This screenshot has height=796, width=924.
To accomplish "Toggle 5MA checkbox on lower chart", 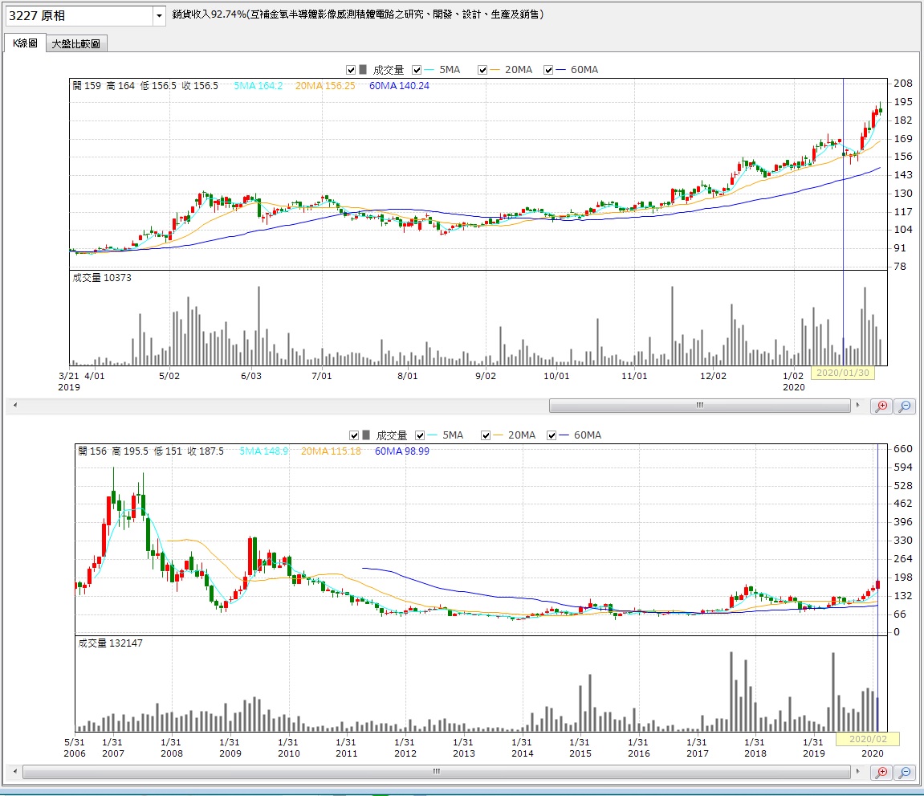I will point(420,435).
